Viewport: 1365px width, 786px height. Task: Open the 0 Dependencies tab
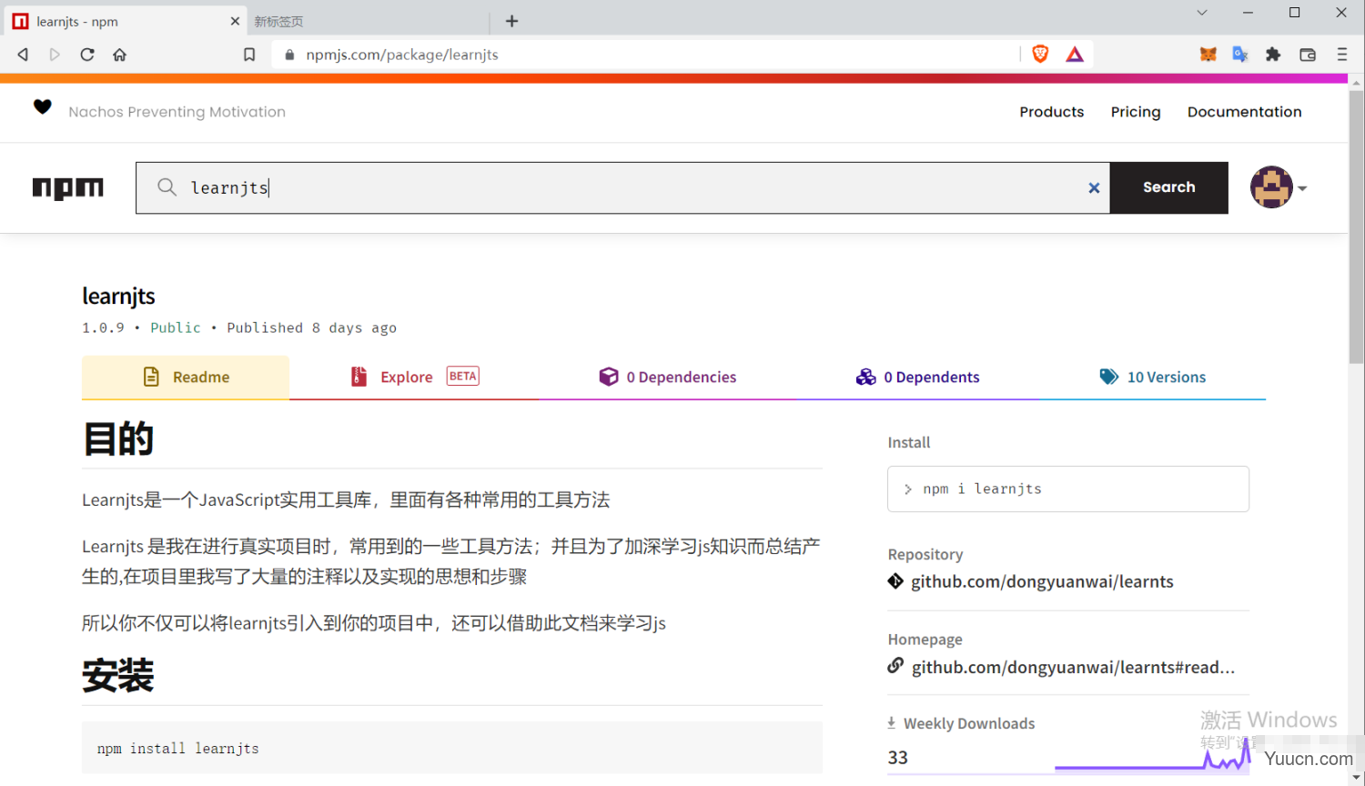click(667, 377)
